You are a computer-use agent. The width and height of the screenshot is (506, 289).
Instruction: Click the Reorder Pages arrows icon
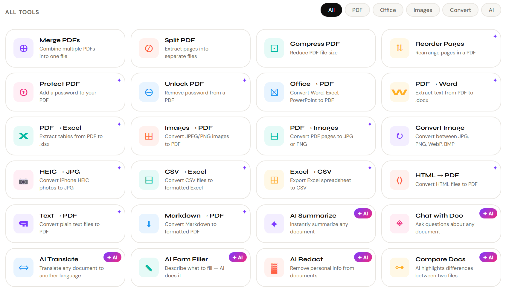(400, 48)
